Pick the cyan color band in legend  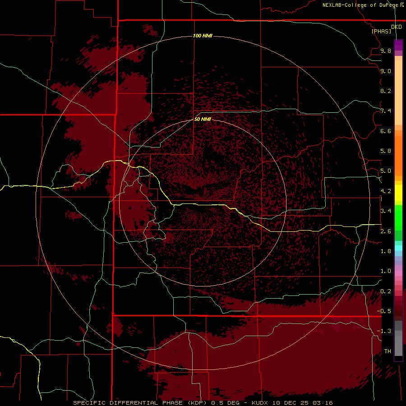(398, 248)
